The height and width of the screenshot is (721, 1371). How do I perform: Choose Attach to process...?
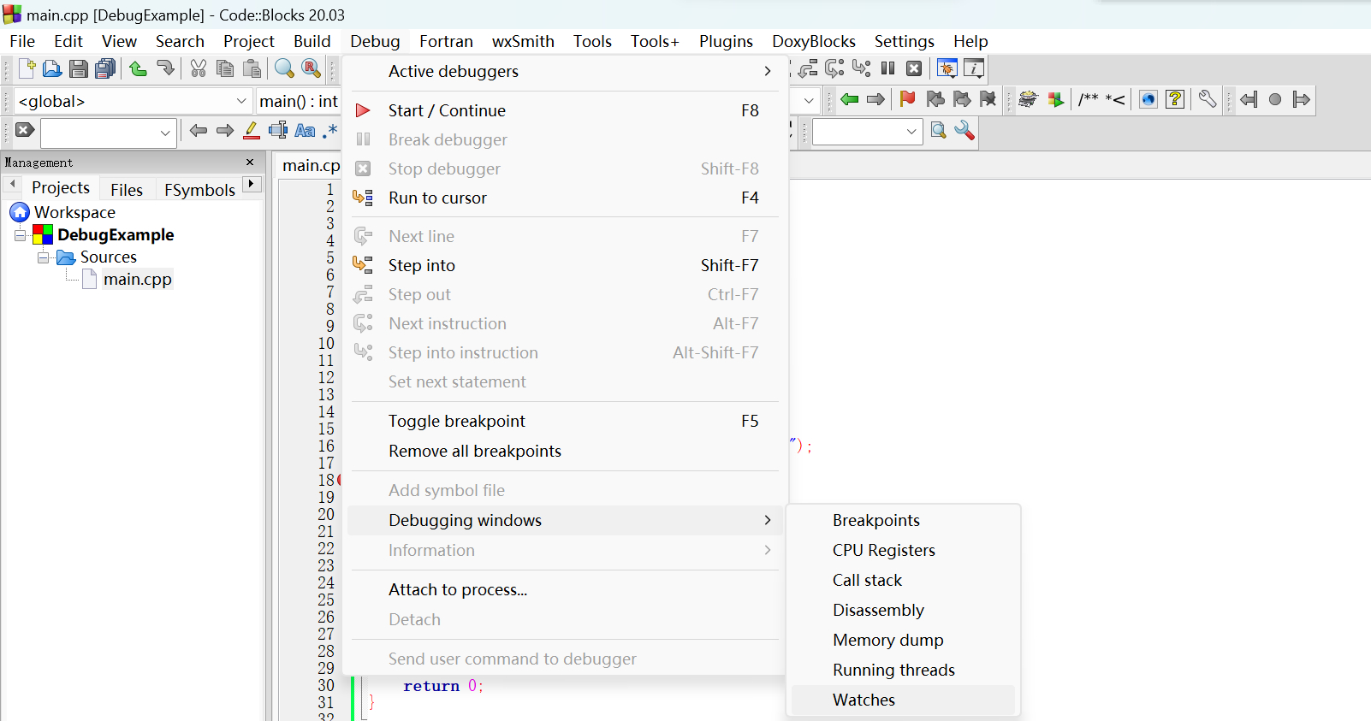pyautogui.click(x=565, y=589)
